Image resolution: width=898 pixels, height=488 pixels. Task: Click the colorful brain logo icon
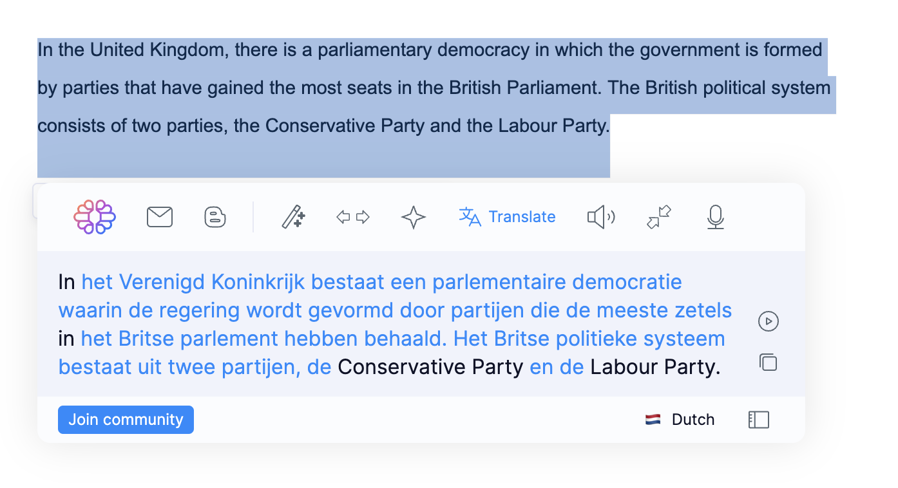pos(95,217)
